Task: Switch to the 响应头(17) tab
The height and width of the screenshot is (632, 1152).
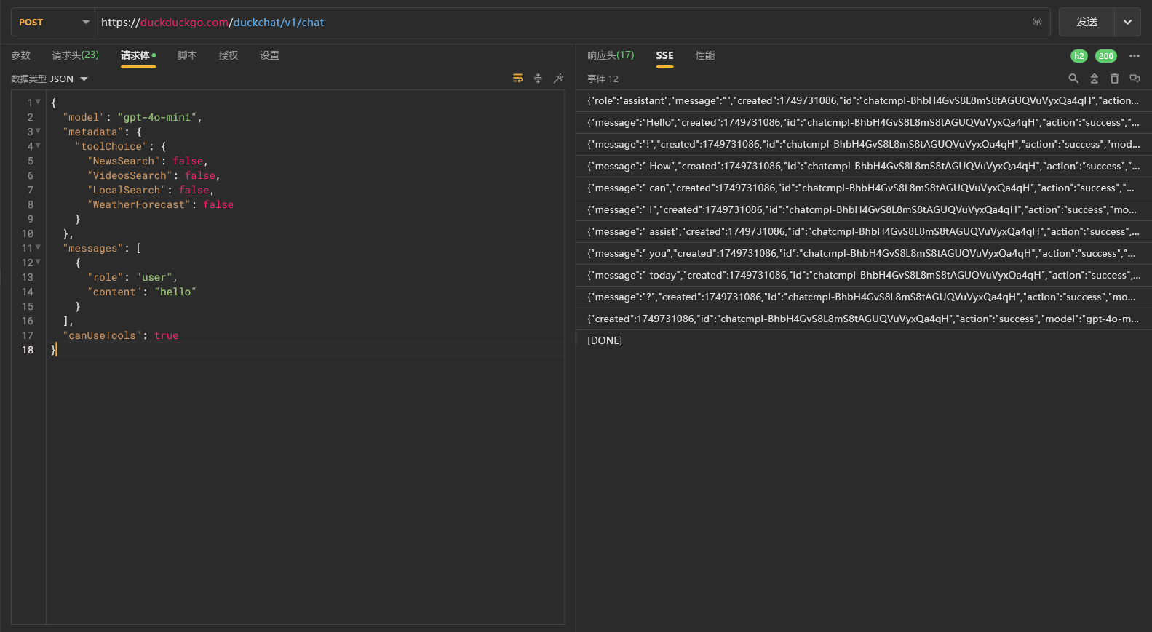Action: (x=611, y=55)
